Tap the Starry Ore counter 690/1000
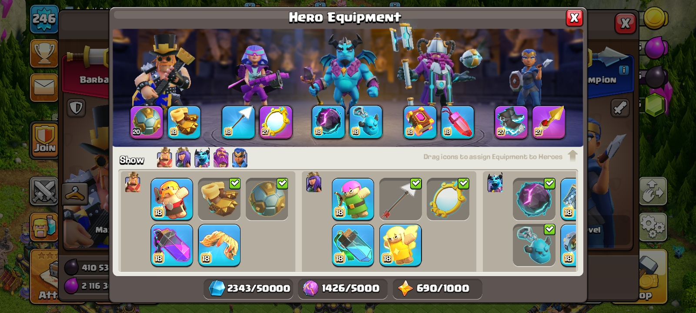Screen dimensions: 696x313 click(437, 288)
